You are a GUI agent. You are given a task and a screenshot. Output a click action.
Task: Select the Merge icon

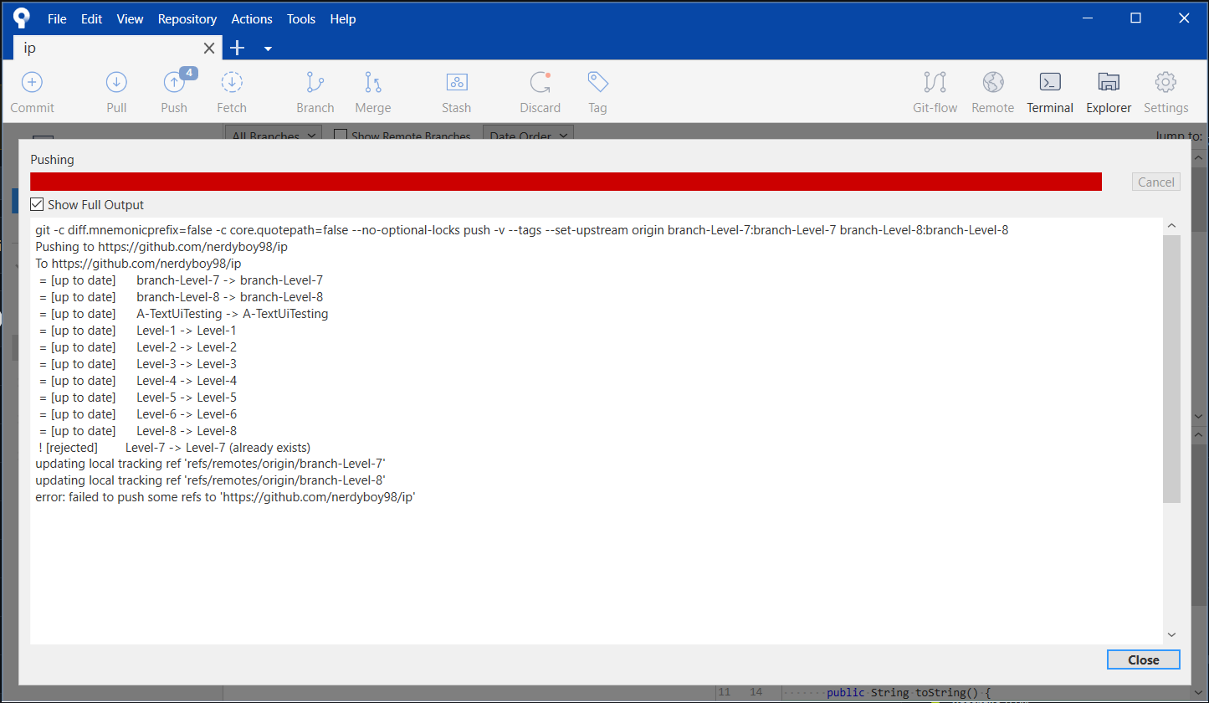372,90
